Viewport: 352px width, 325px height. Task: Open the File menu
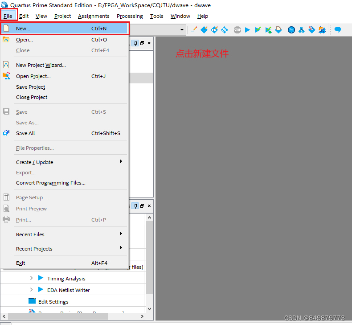tap(8, 16)
